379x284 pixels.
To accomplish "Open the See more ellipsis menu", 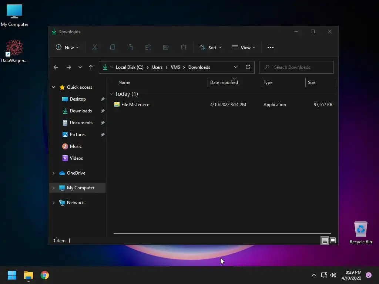I will click(271, 48).
